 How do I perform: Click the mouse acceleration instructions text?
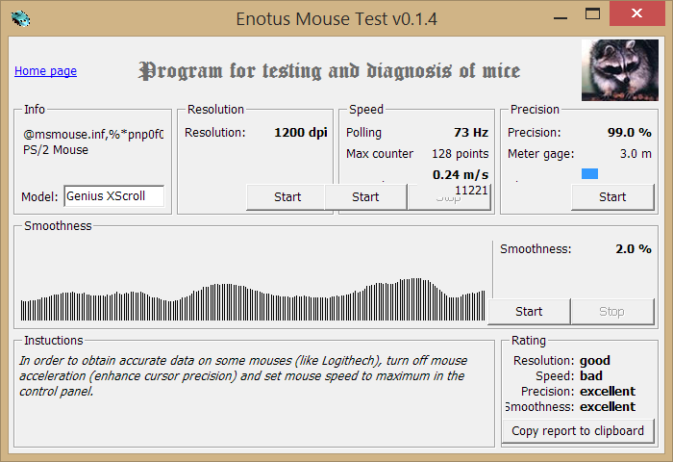click(241, 376)
